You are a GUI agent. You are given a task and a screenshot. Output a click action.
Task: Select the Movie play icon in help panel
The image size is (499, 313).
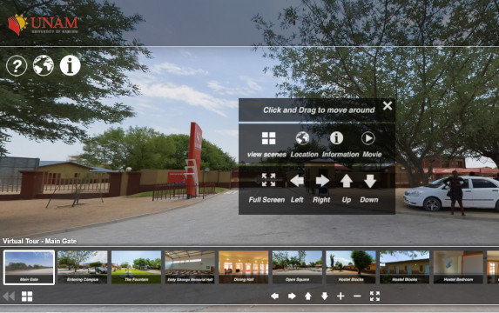coord(368,138)
